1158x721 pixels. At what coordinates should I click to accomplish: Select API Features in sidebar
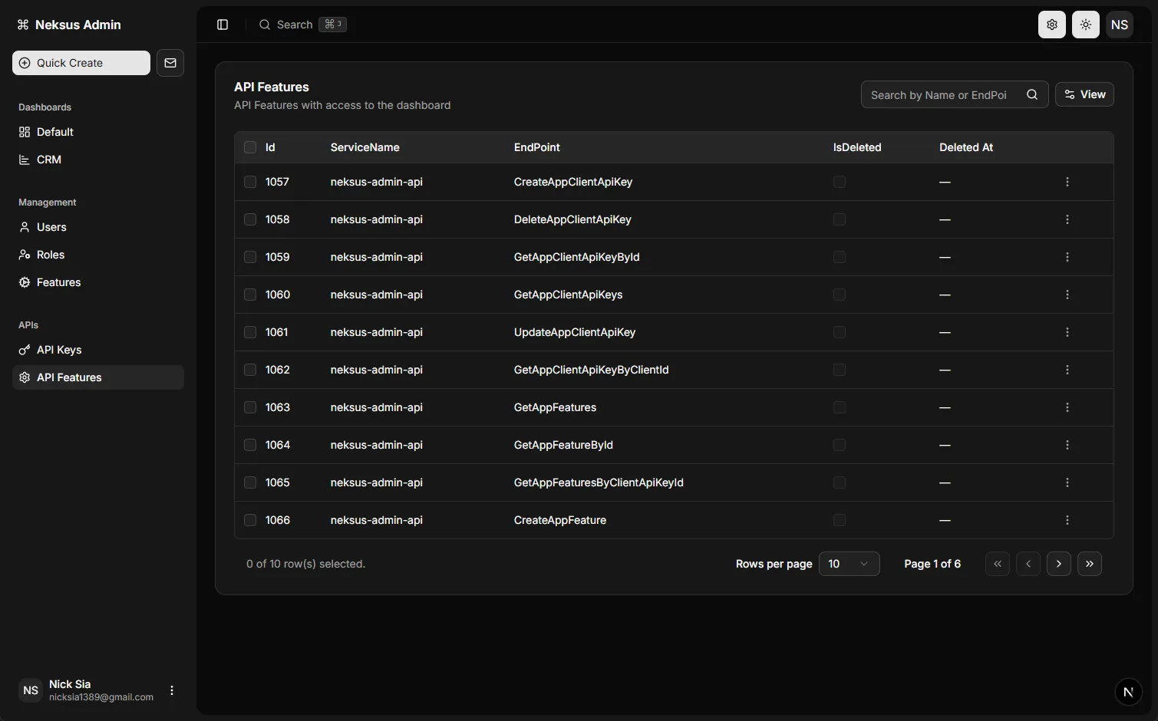pos(98,377)
